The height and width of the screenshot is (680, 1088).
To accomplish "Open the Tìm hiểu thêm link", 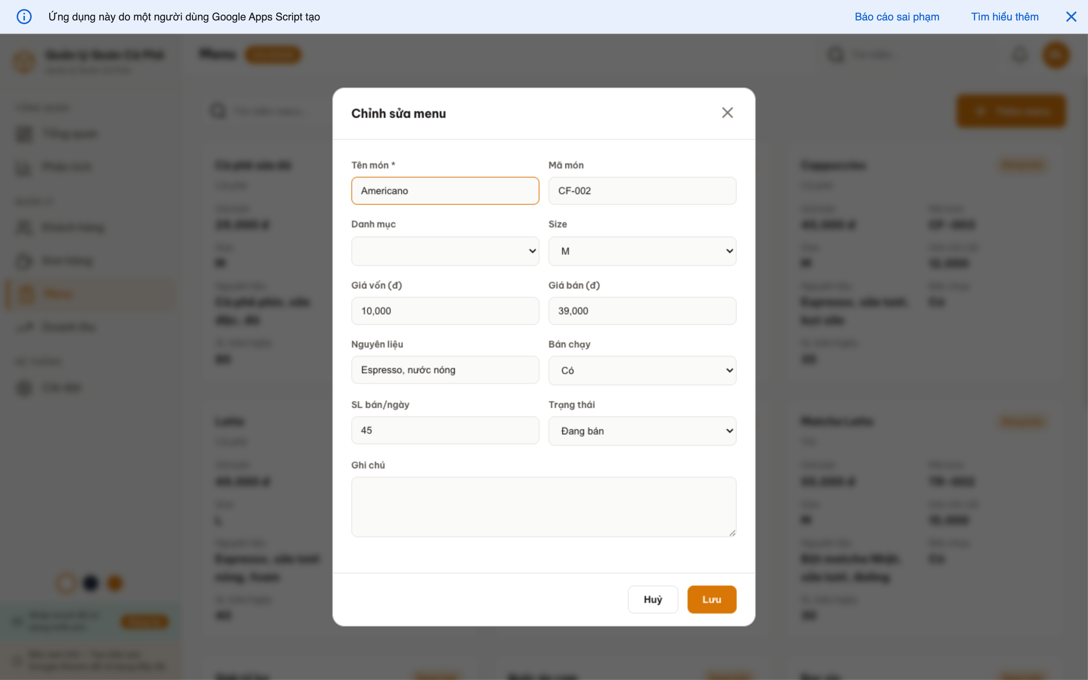I will pyautogui.click(x=1005, y=17).
